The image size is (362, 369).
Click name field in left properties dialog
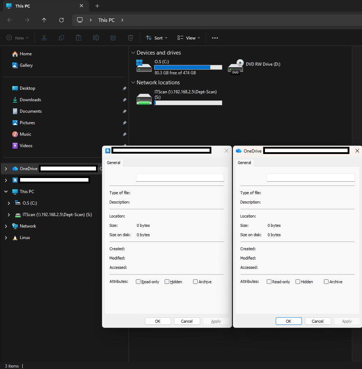coord(180,177)
